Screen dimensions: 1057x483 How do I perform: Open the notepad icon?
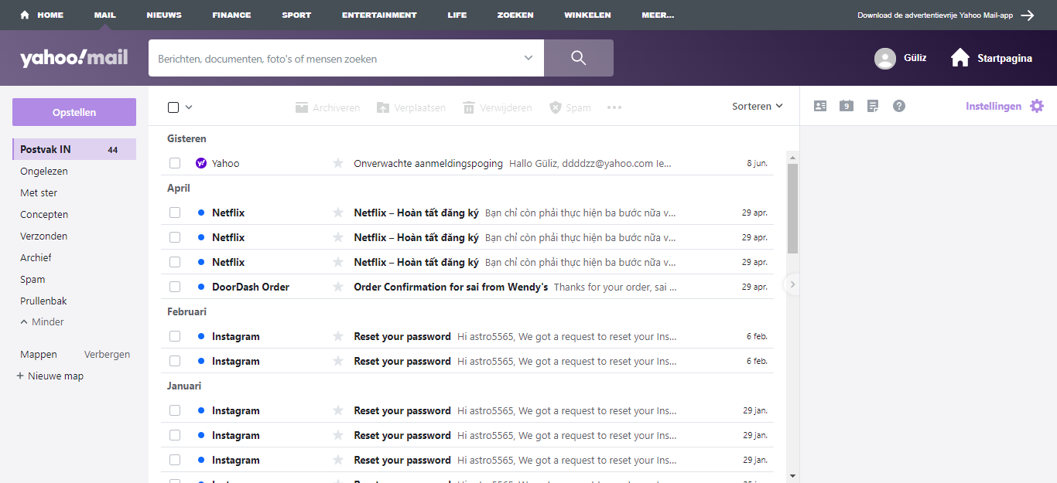pos(873,106)
